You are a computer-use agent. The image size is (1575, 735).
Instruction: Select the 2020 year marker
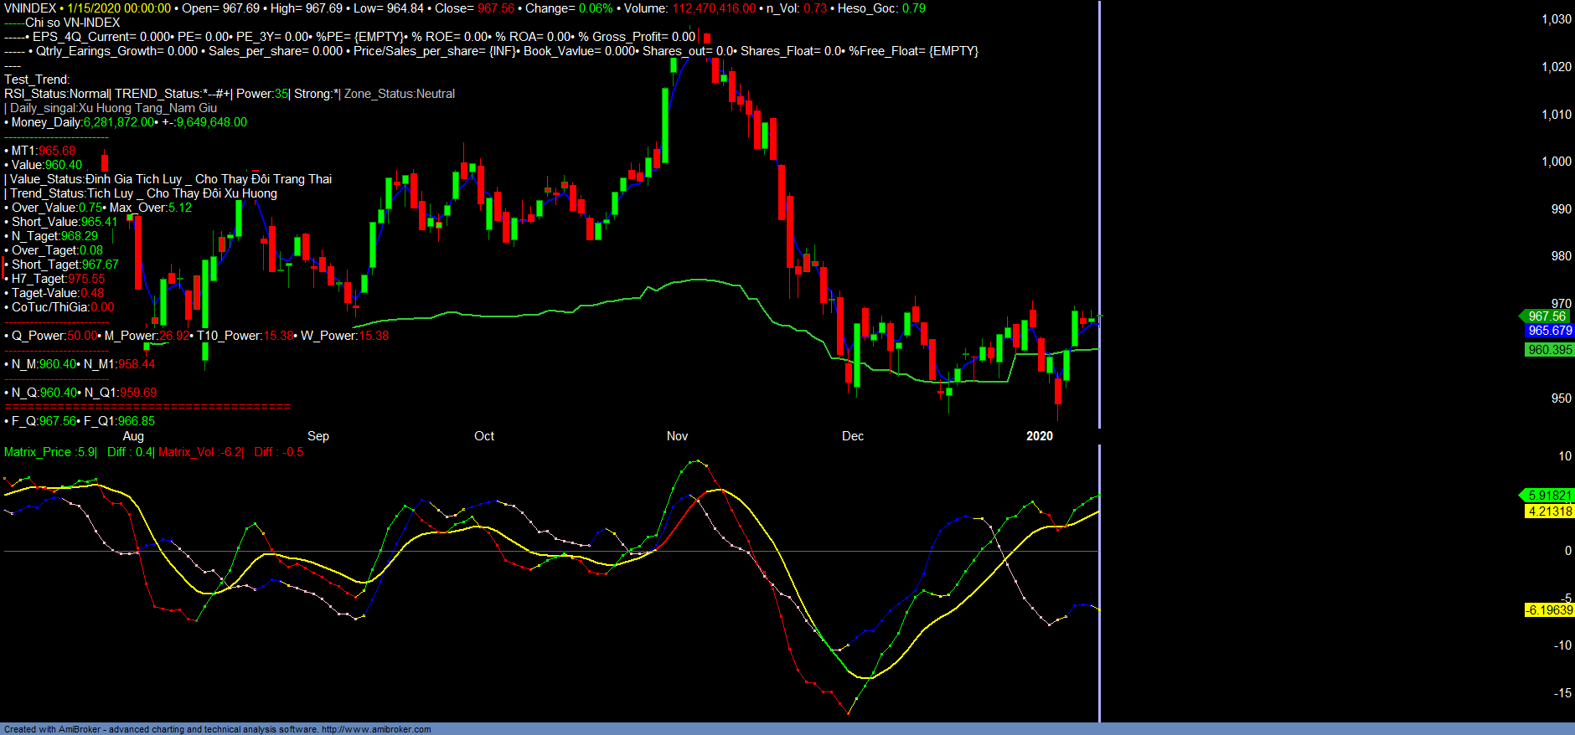click(1039, 436)
